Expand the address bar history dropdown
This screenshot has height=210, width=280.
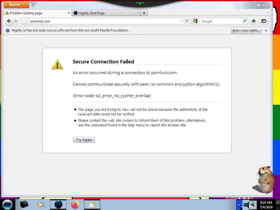[x=182, y=21]
